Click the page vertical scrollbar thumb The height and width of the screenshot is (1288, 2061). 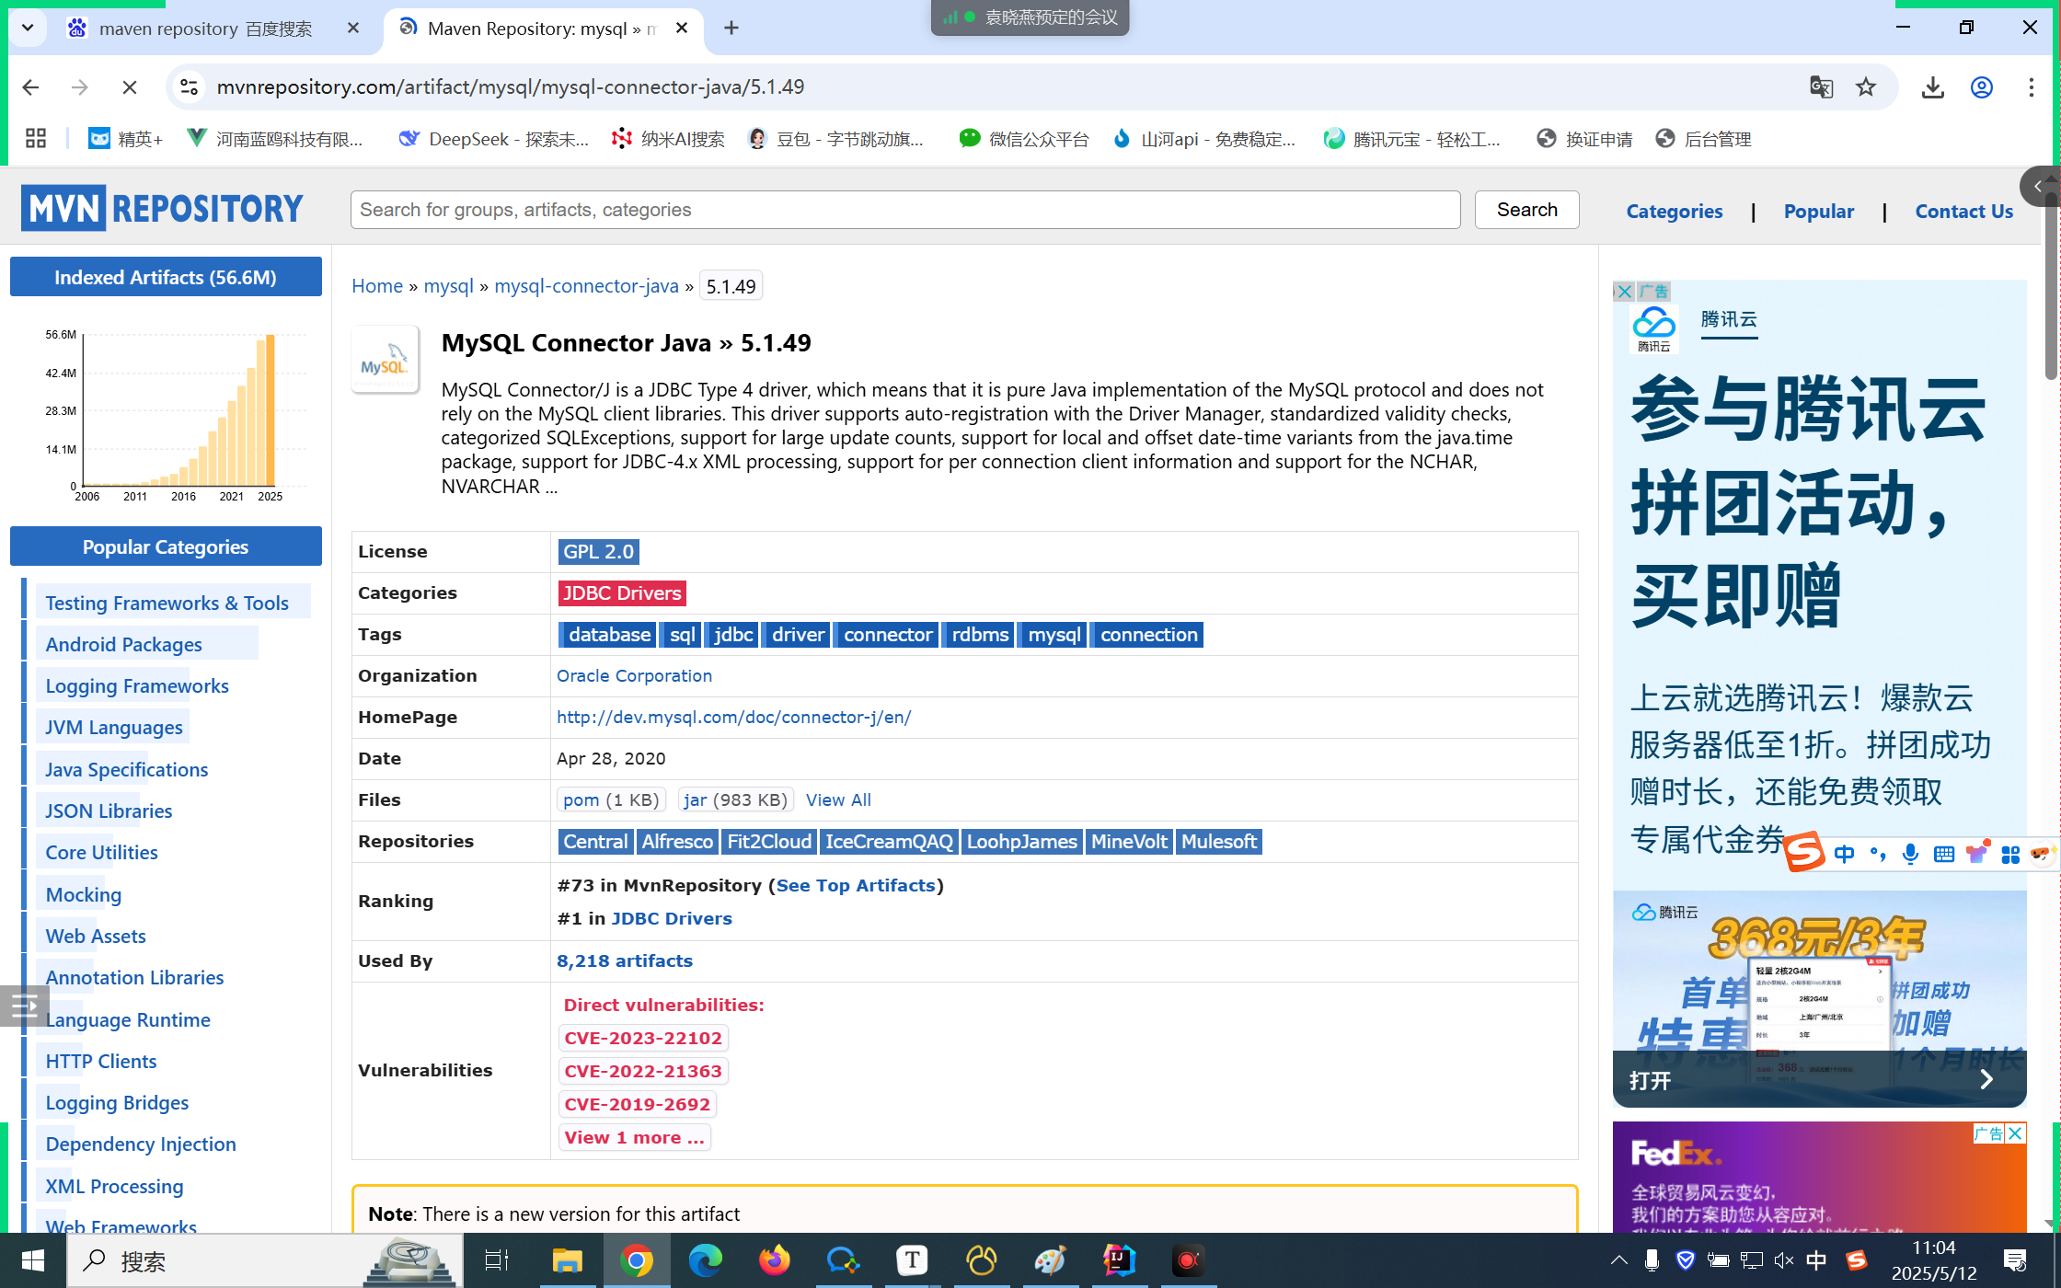[2050, 304]
